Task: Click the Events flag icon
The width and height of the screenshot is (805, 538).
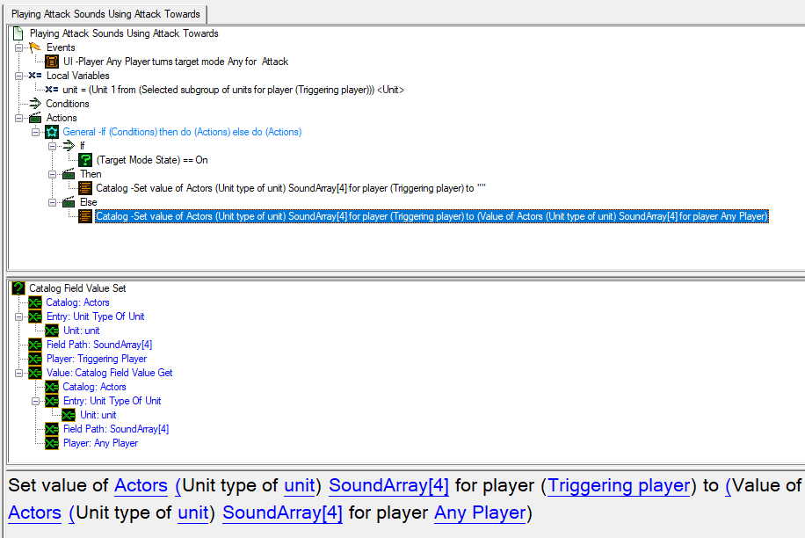Action: coord(35,47)
